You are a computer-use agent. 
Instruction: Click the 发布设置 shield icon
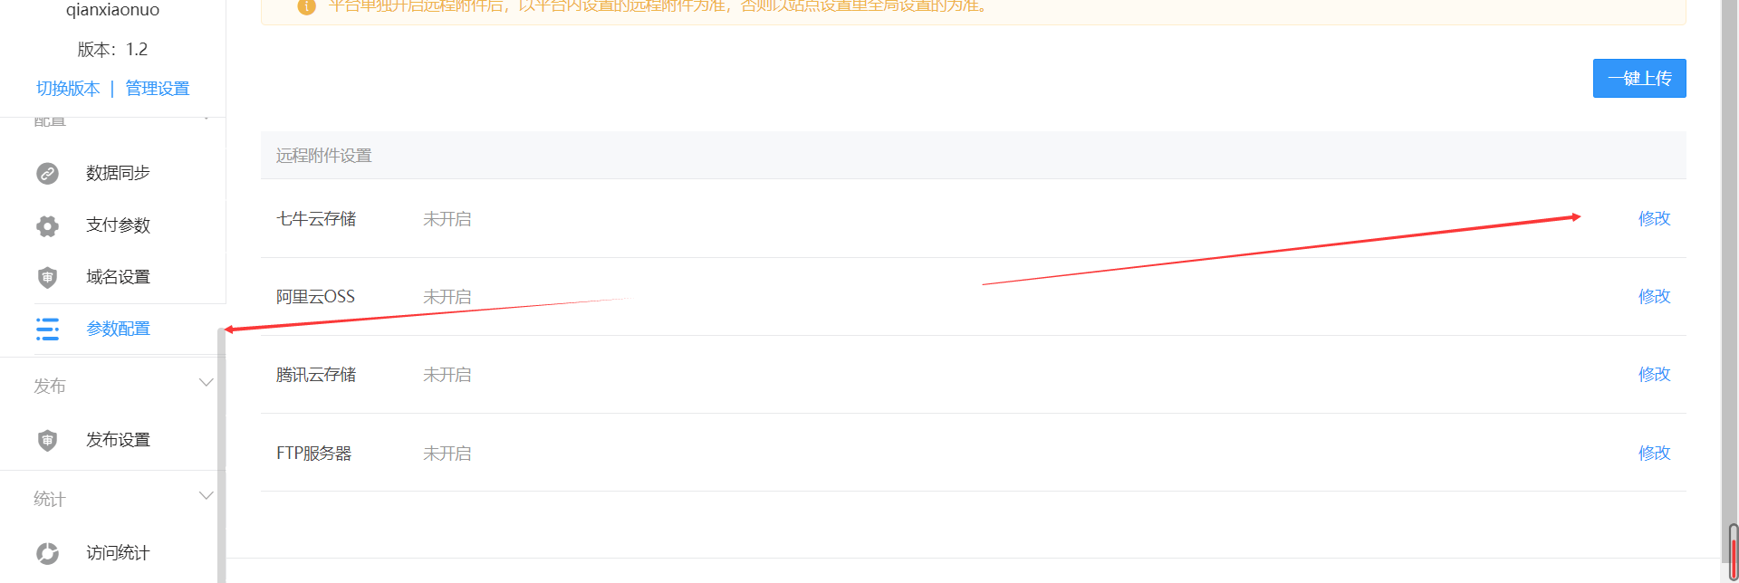click(x=47, y=440)
